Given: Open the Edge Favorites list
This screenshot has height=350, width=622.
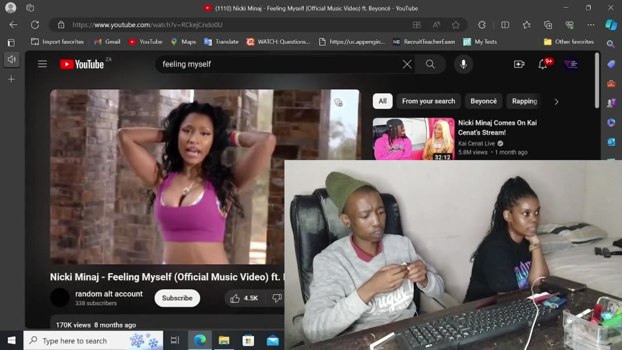Looking at the screenshot, I should tap(527, 25).
